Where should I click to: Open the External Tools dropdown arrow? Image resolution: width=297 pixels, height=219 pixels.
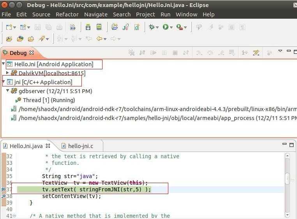coord(185,28)
